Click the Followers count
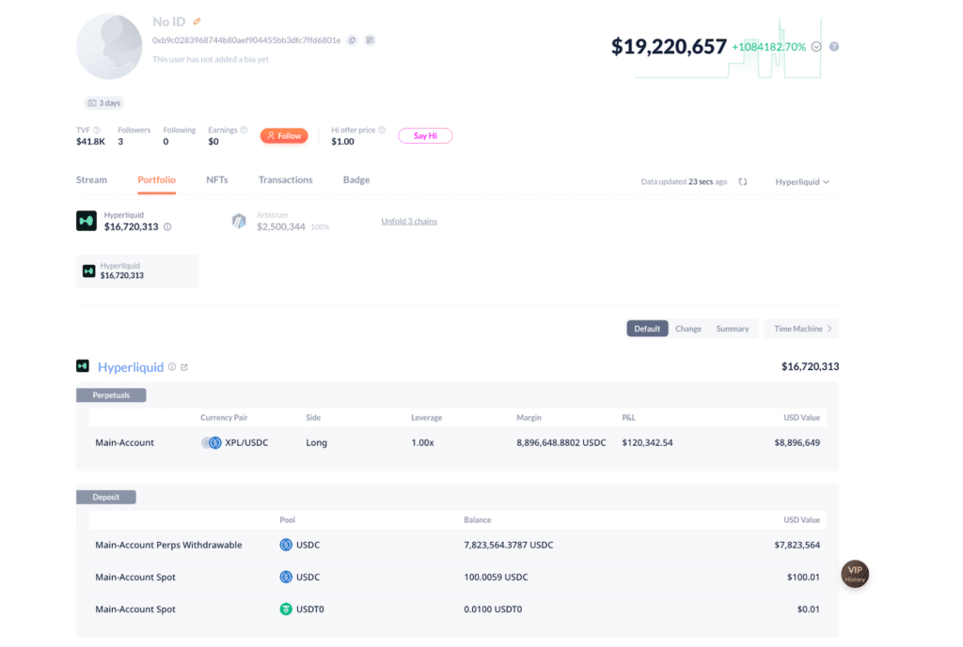This screenshot has width=963, height=647. pyautogui.click(x=120, y=142)
